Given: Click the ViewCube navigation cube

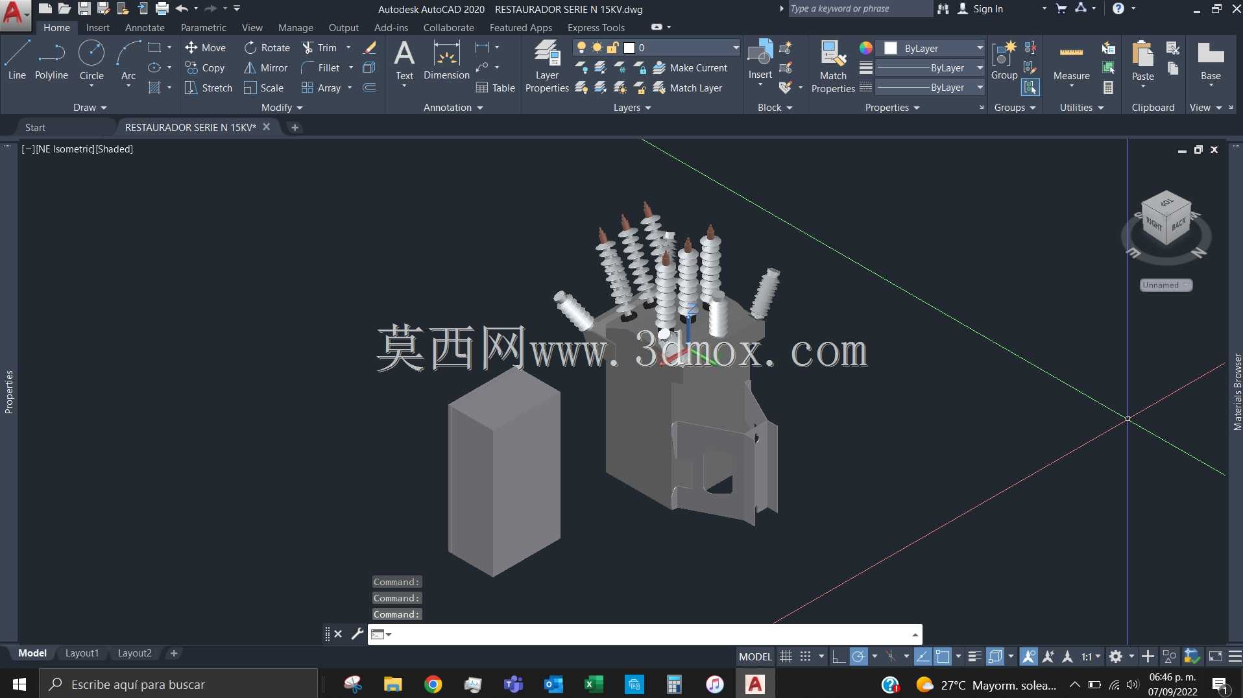Looking at the screenshot, I should coord(1166,219).
